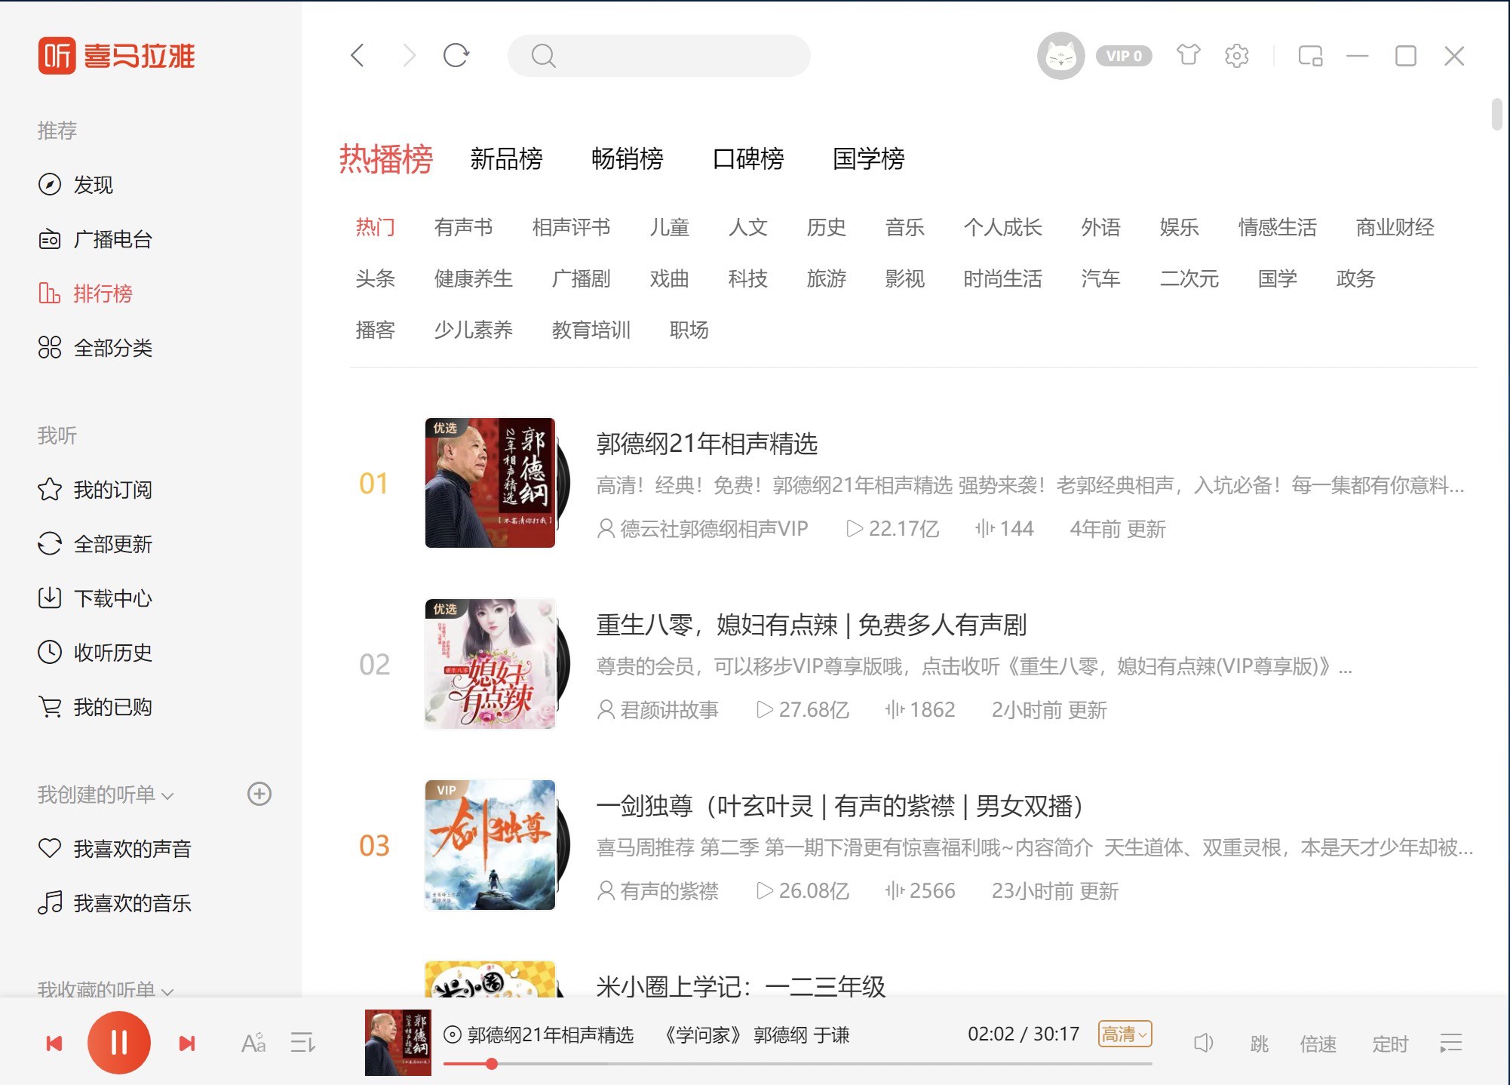Screen dimensions: 1510x1085
Task: Skip to the next track
Action: pos(186,1044)
